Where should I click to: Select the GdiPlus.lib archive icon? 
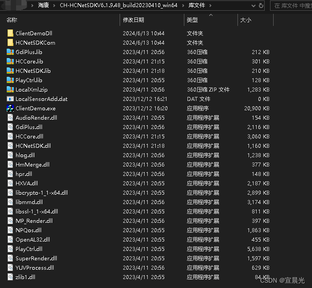tap(10, 52)
